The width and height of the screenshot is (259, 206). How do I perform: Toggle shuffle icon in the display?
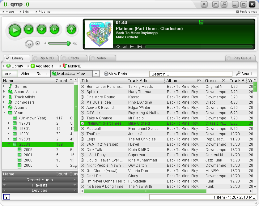132,47
